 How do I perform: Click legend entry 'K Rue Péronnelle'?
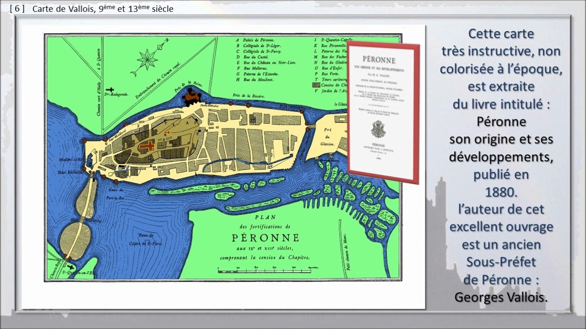[x=330, y=46]
